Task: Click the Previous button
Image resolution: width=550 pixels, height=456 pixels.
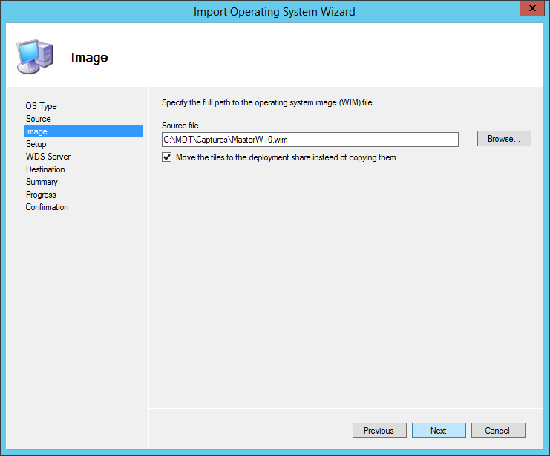Action: (379, 431)
